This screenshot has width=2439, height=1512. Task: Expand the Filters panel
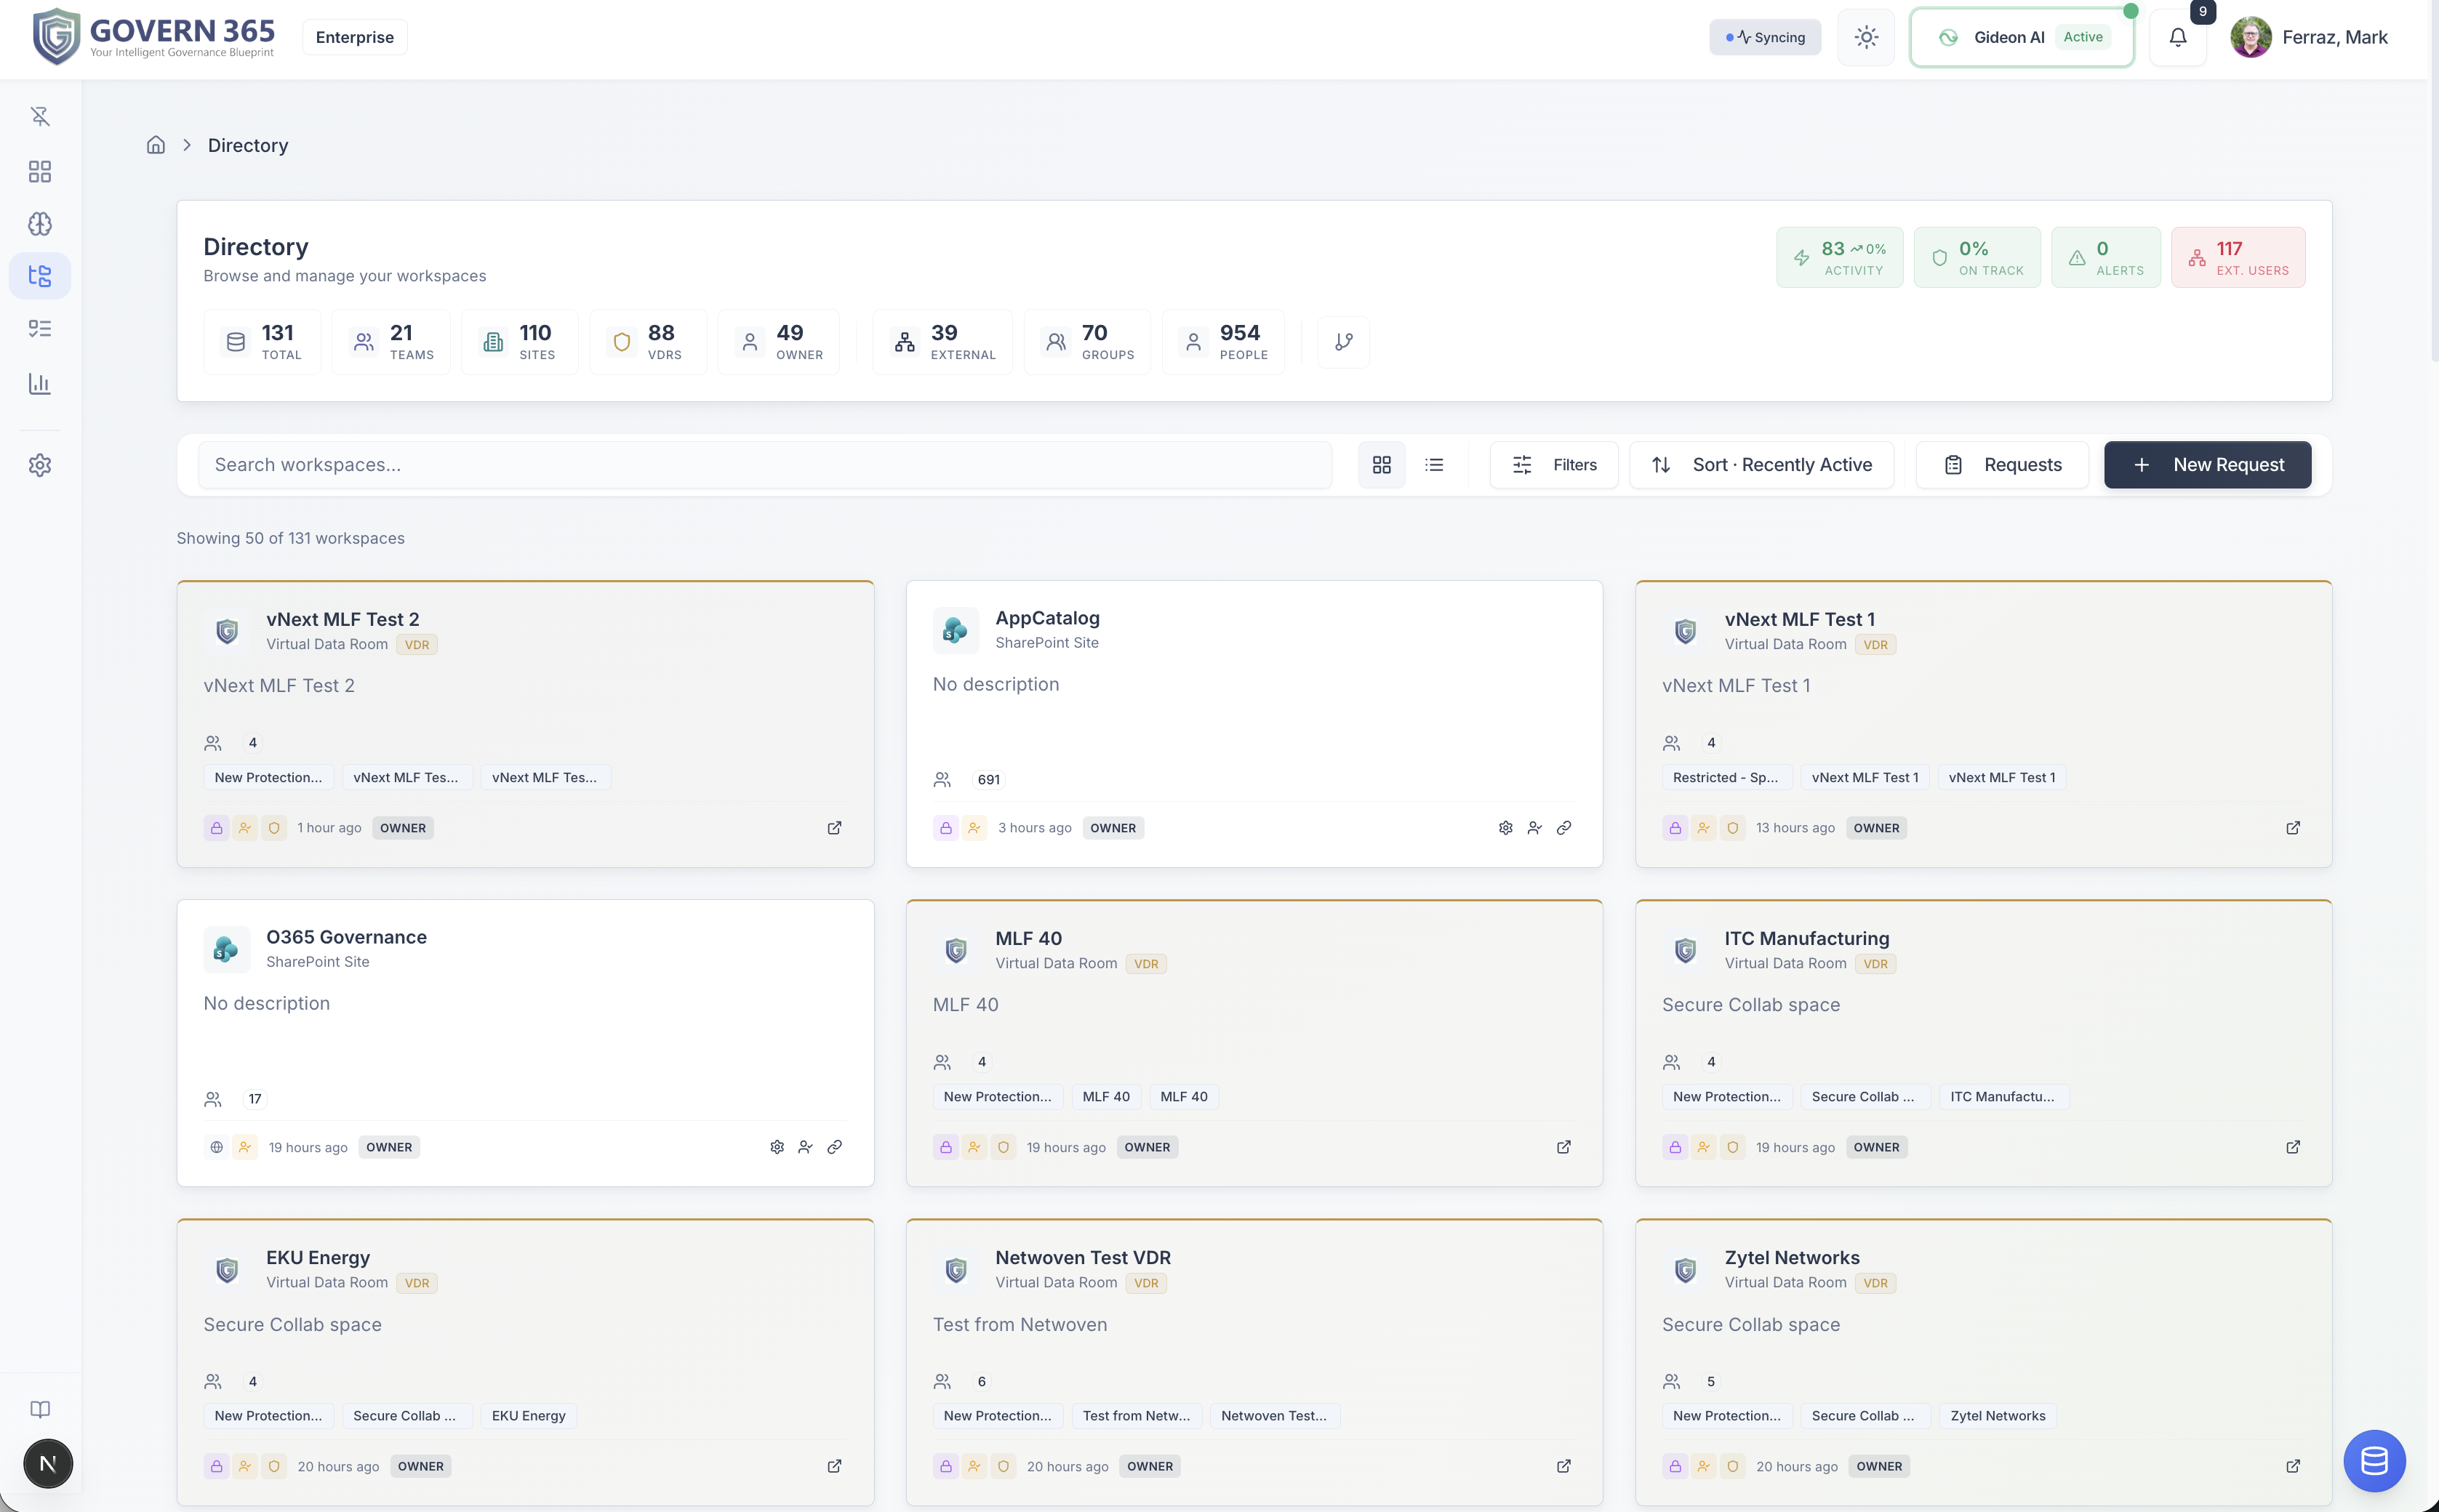click(1553, 465)
